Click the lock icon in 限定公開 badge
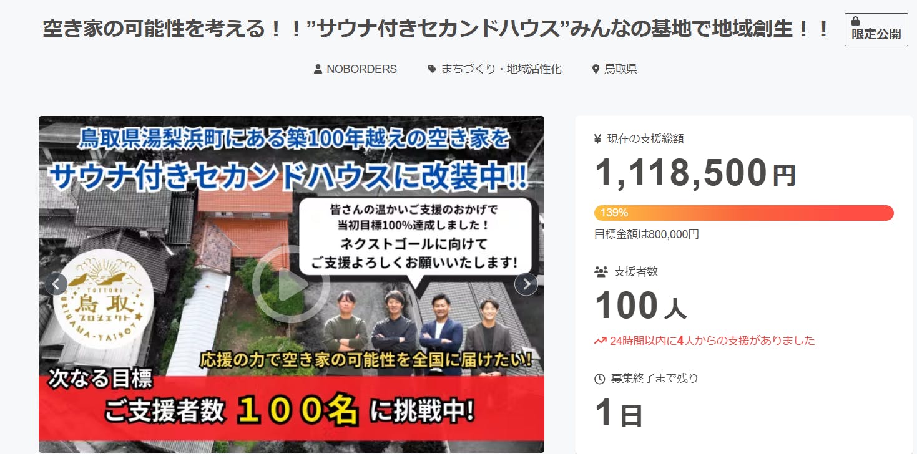 click(x=855, y=22)
